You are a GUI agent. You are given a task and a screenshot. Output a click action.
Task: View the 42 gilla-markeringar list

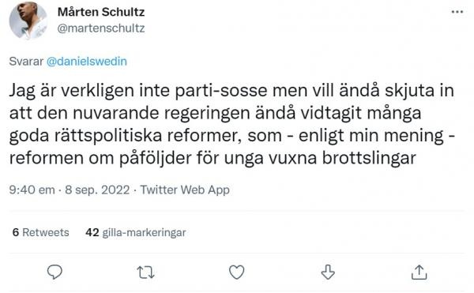(135, 232)
